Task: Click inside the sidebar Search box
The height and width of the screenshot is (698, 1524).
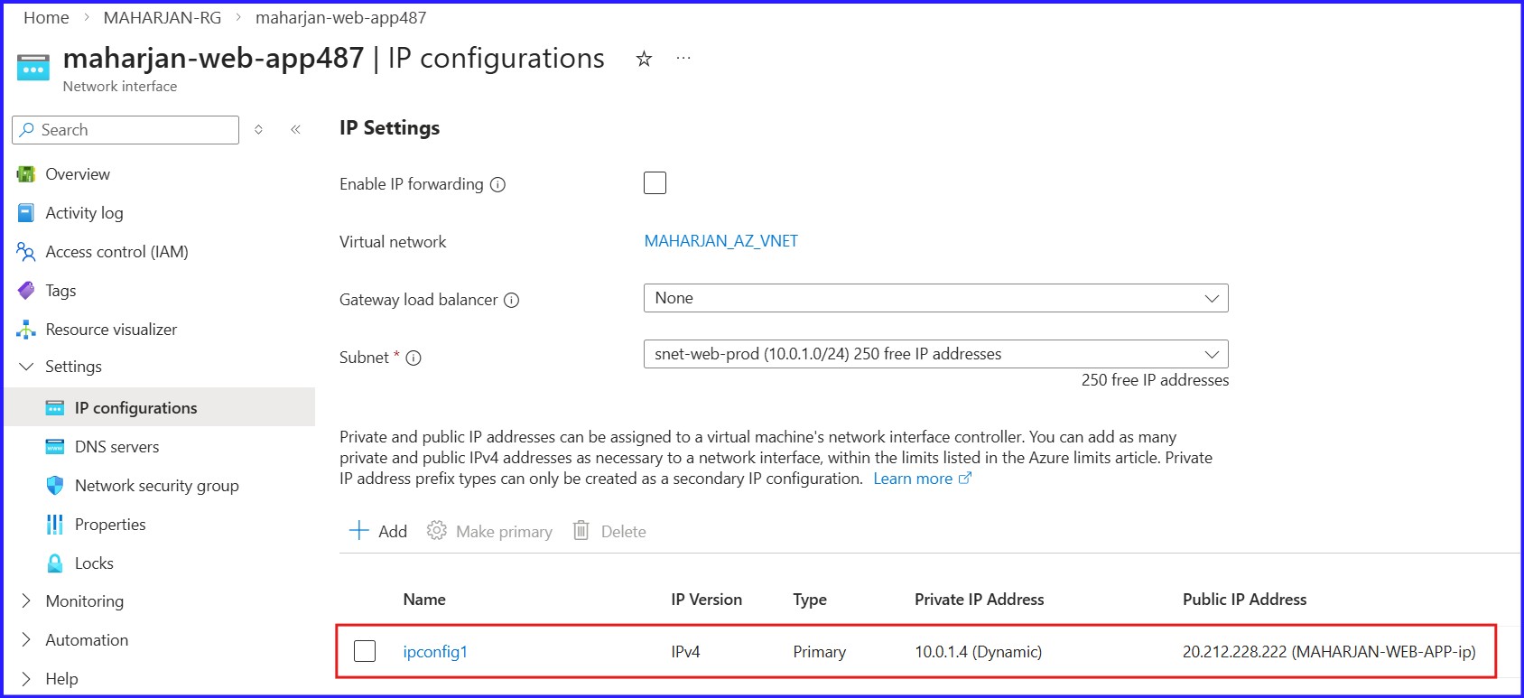Action: coord(125,129)
